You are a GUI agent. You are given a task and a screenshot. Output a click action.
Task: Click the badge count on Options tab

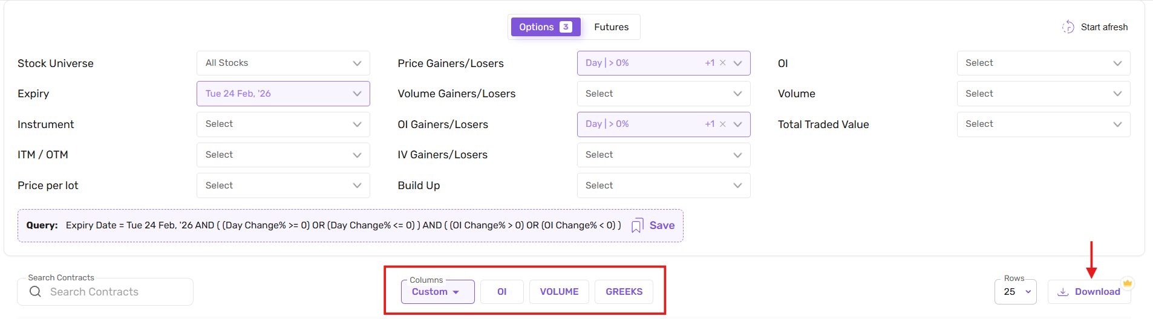click(566, 27)
